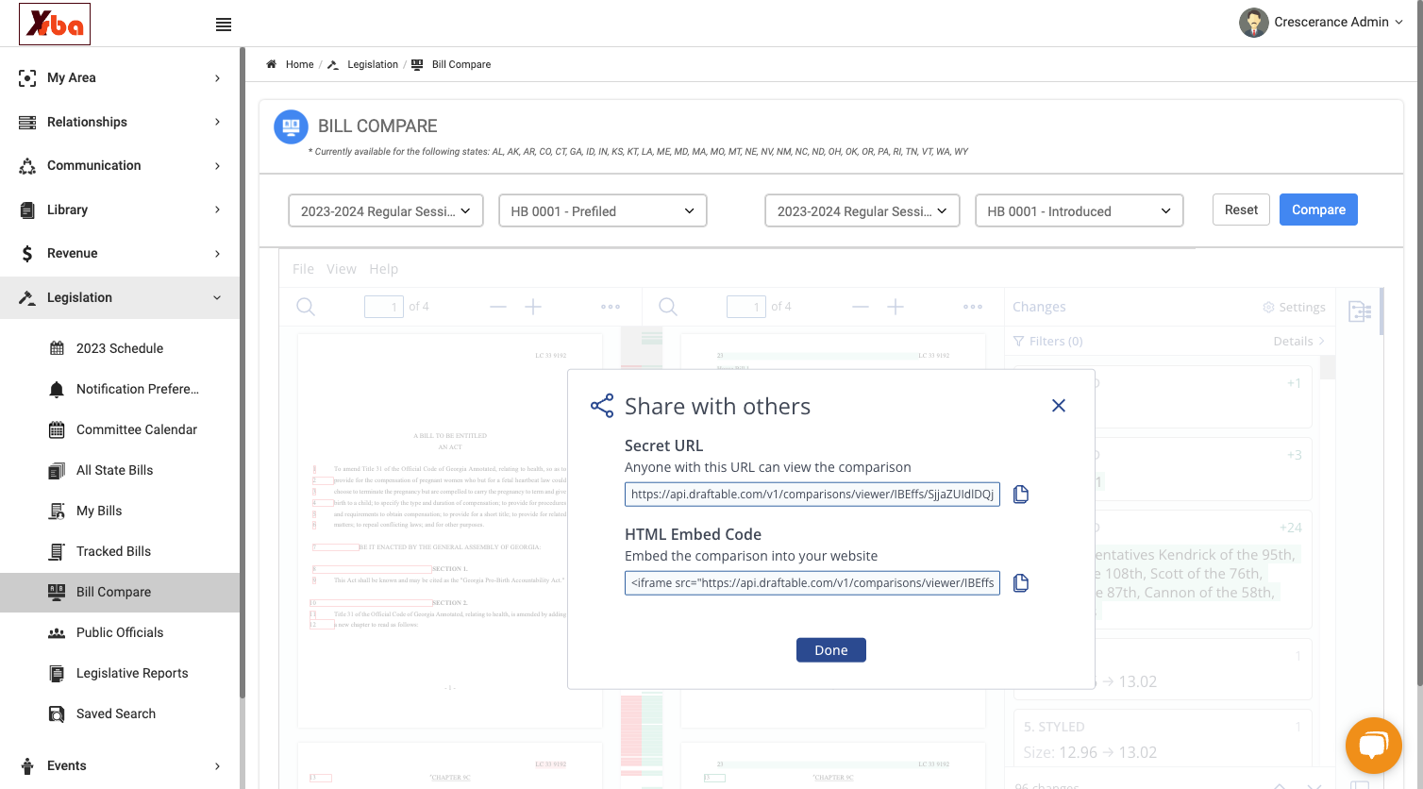Viewport: 1423px width, 789px height.
Task: Collapse the Legislation sidebar section
Action: (x=120, y=297)
